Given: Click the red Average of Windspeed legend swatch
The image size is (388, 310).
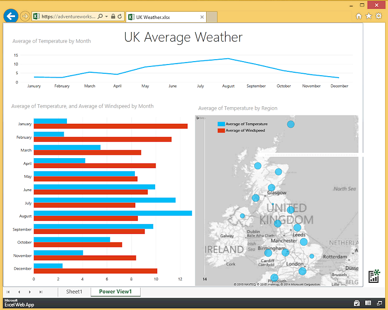Looking at the screenshot, I should tap(221, 131).
